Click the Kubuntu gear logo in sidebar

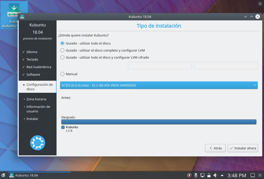click(x=38, y=143)
